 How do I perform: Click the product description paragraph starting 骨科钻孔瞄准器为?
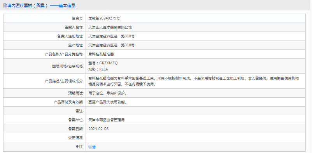(194, 81)
